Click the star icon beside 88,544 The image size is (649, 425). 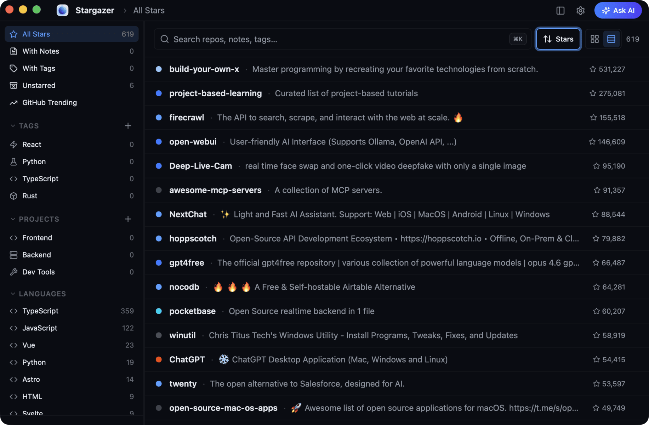pos(595,214)
